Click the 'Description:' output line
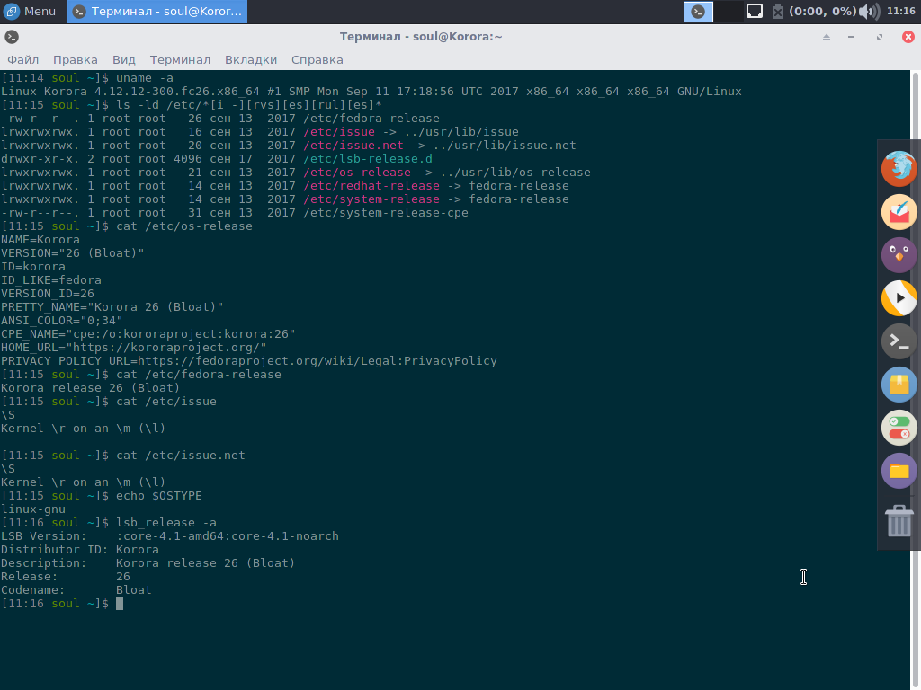The image size is (921, 690). (x=148, y=564)
